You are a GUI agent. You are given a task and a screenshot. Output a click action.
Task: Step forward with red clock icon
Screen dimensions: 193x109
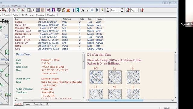[x=142, y=10]
